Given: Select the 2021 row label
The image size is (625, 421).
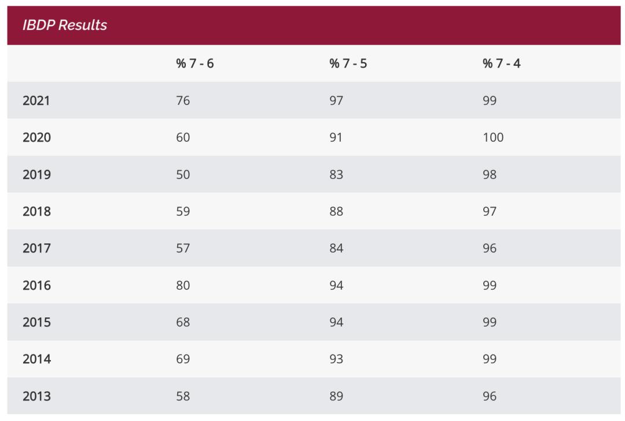Looking at the screenshot, I should tap(36, 101).
